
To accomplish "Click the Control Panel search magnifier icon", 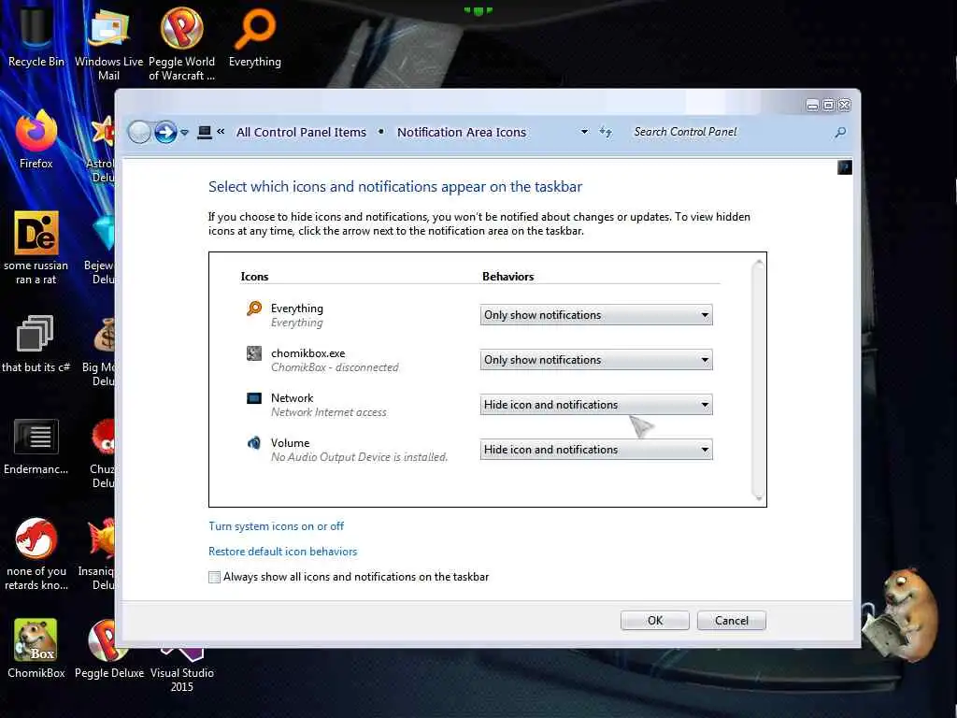I will pyautogui.click(x=840, y=132).
